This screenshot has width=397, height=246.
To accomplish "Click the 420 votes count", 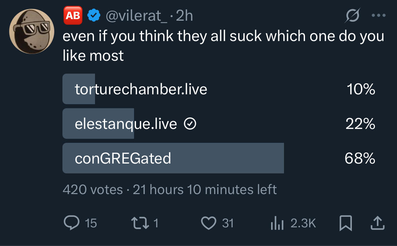I will coord(93,189).
